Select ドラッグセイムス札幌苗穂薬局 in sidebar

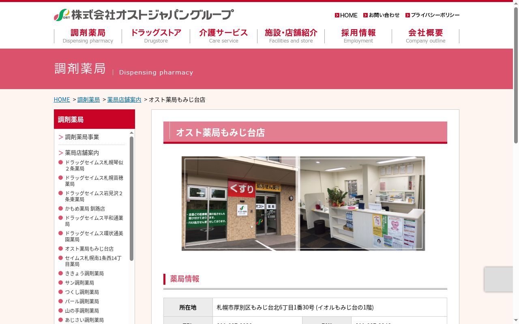94,181
